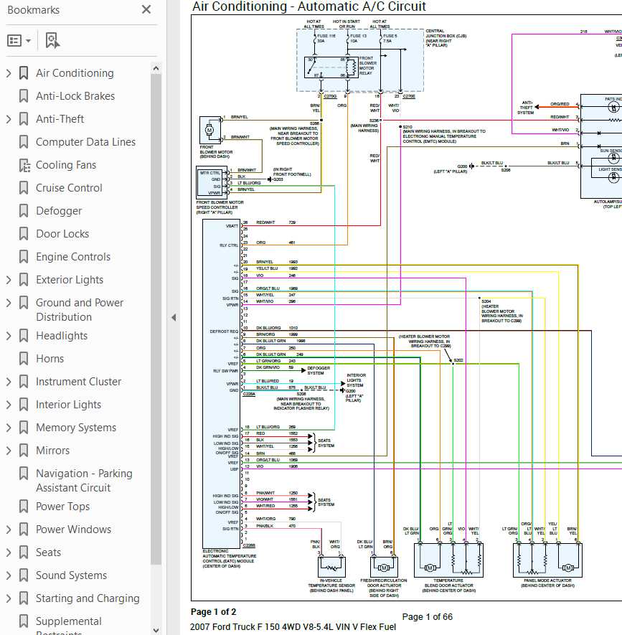The width and height of the screenshot is (622, 635).
Task: Open Ground and Power Distribution bookmark
Action: [80, 310]
